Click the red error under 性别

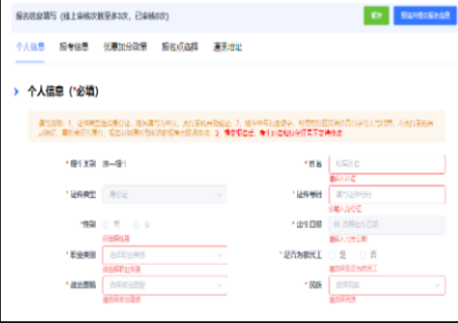pyautogui.click(x=116, y=239)
